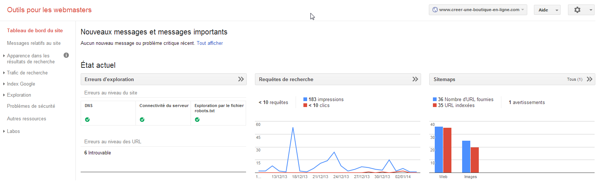Expand the Index Google section
The width and height of the screenshot is (602, 187).
21,84
